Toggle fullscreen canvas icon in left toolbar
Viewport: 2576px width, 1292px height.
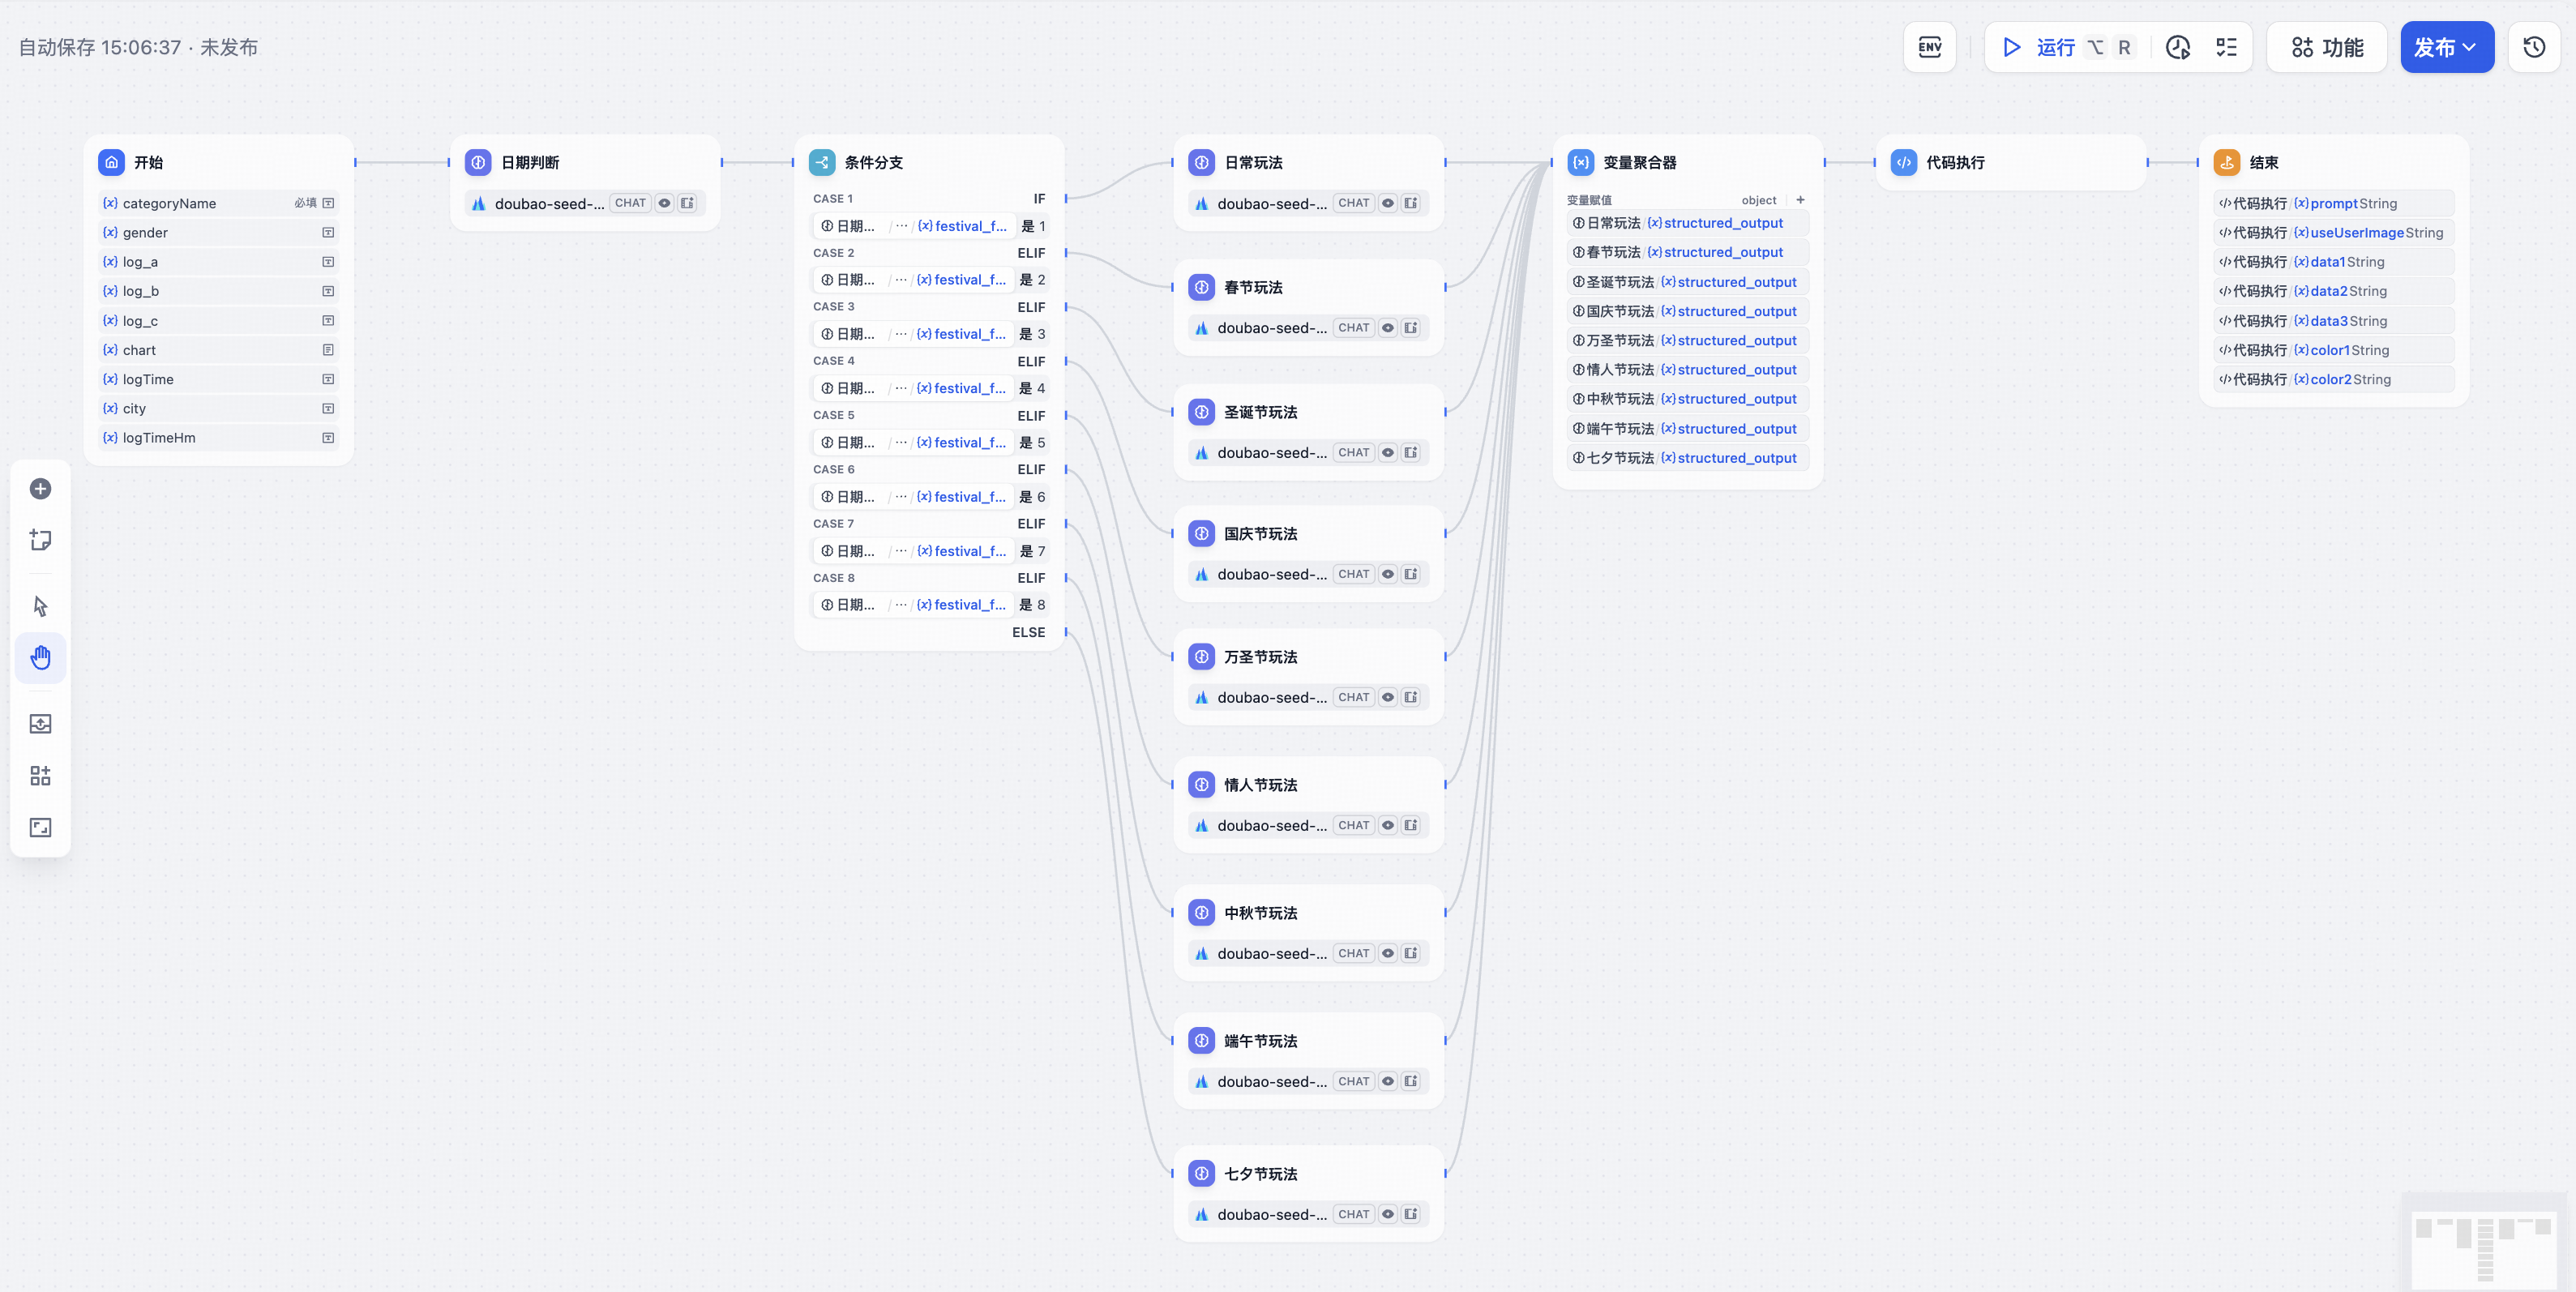coord(40,827)
